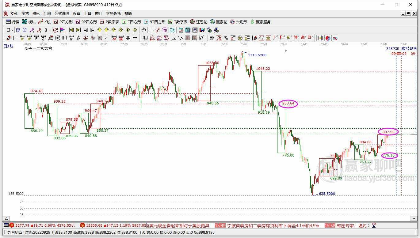
Task: Toggle the yin-yang display button
Action: coord(328,38)
